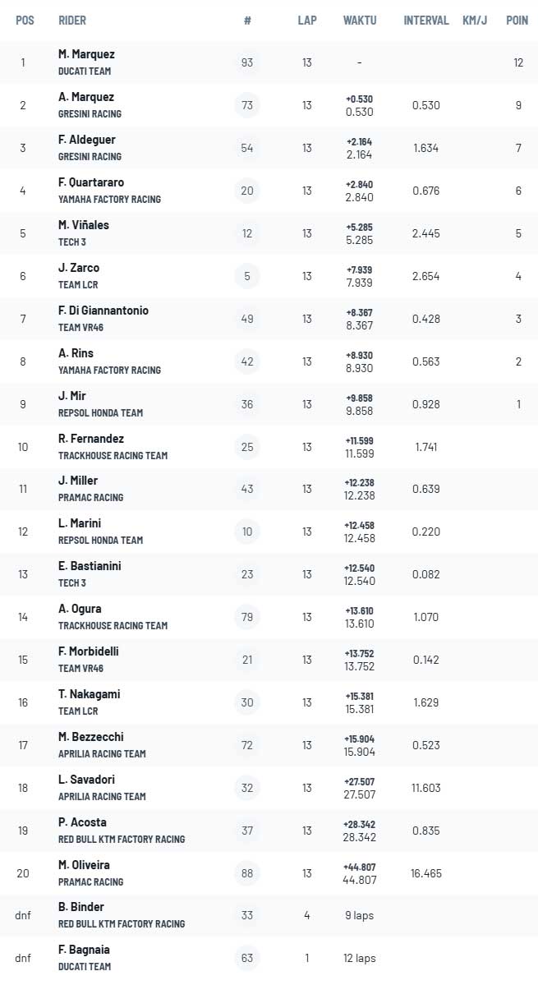Select the POIN column header

(x=517, y=20)
